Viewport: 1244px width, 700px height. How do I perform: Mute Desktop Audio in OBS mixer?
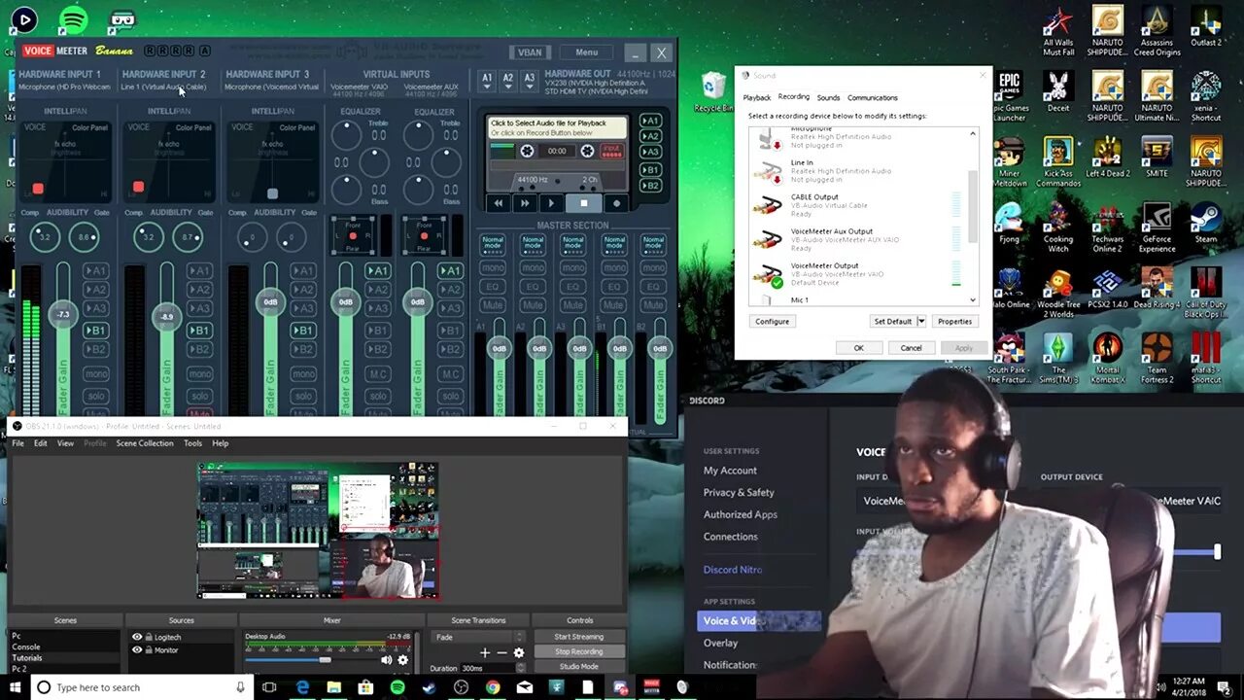pos(387,659)
